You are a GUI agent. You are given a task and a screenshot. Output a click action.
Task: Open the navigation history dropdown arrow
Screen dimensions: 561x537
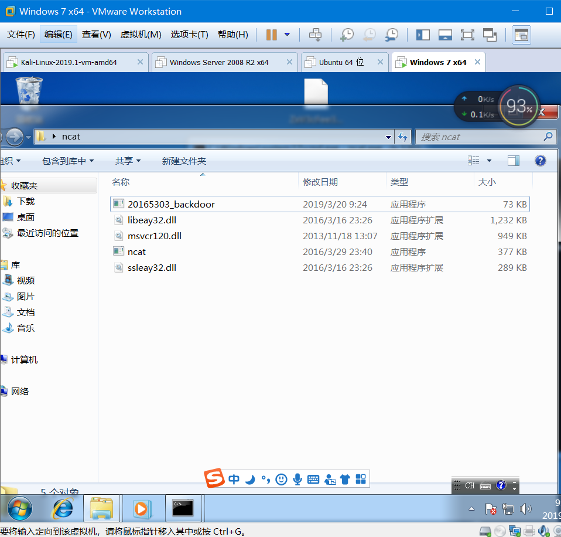29,137
